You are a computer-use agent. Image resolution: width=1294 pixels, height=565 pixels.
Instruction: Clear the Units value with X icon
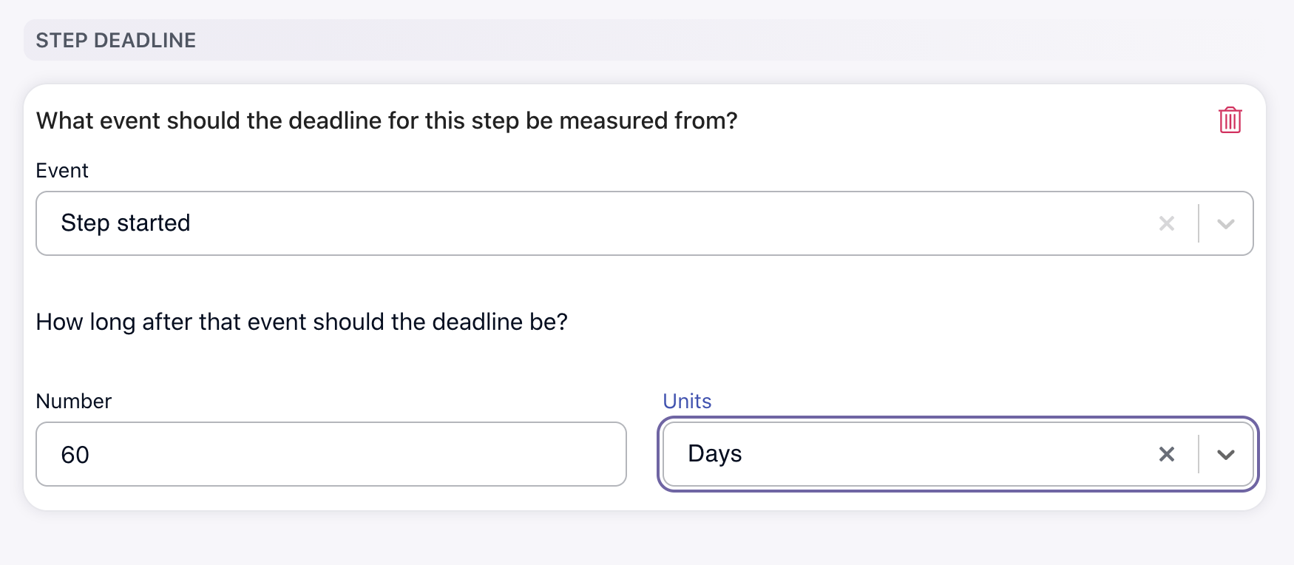1167,454
